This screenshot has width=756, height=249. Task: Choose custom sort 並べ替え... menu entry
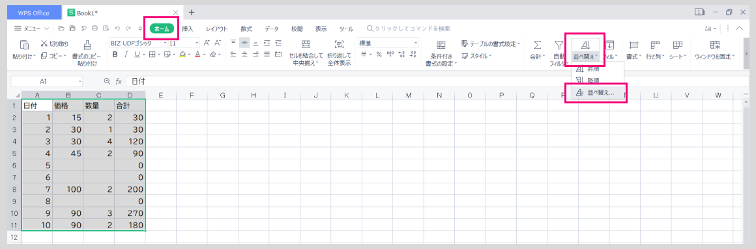[x=597, y=93]
